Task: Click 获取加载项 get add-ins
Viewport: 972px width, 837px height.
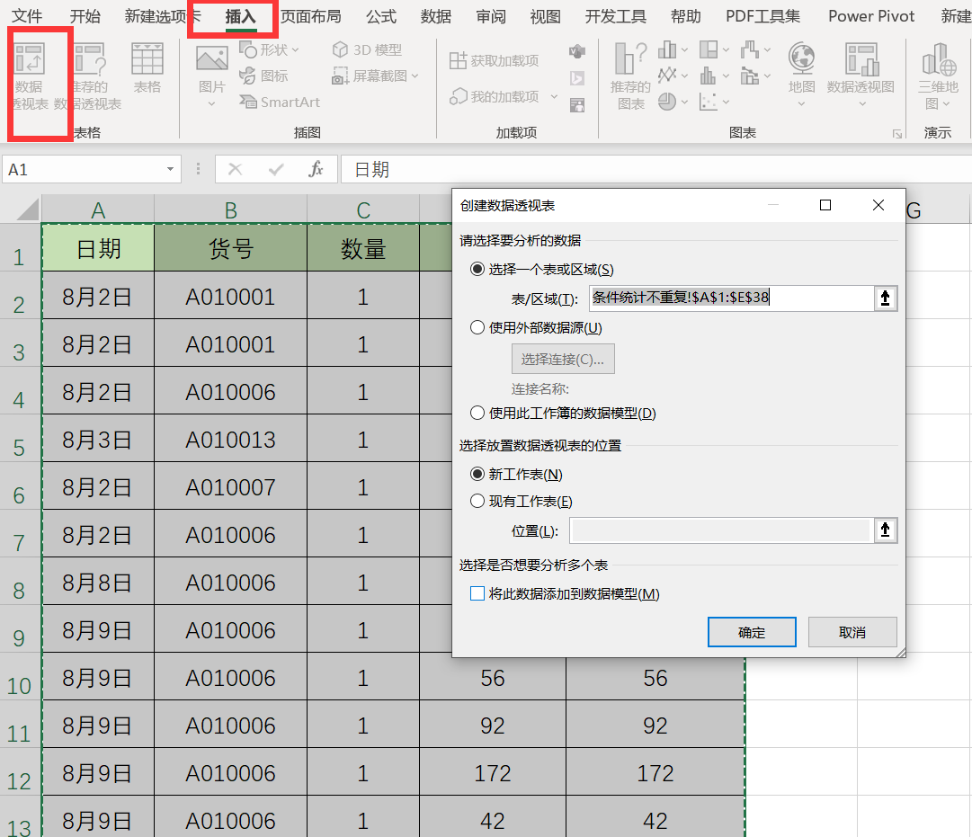Action: click(494, 60)
